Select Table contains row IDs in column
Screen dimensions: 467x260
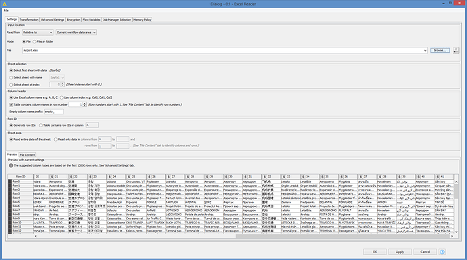tap(41, 125)
